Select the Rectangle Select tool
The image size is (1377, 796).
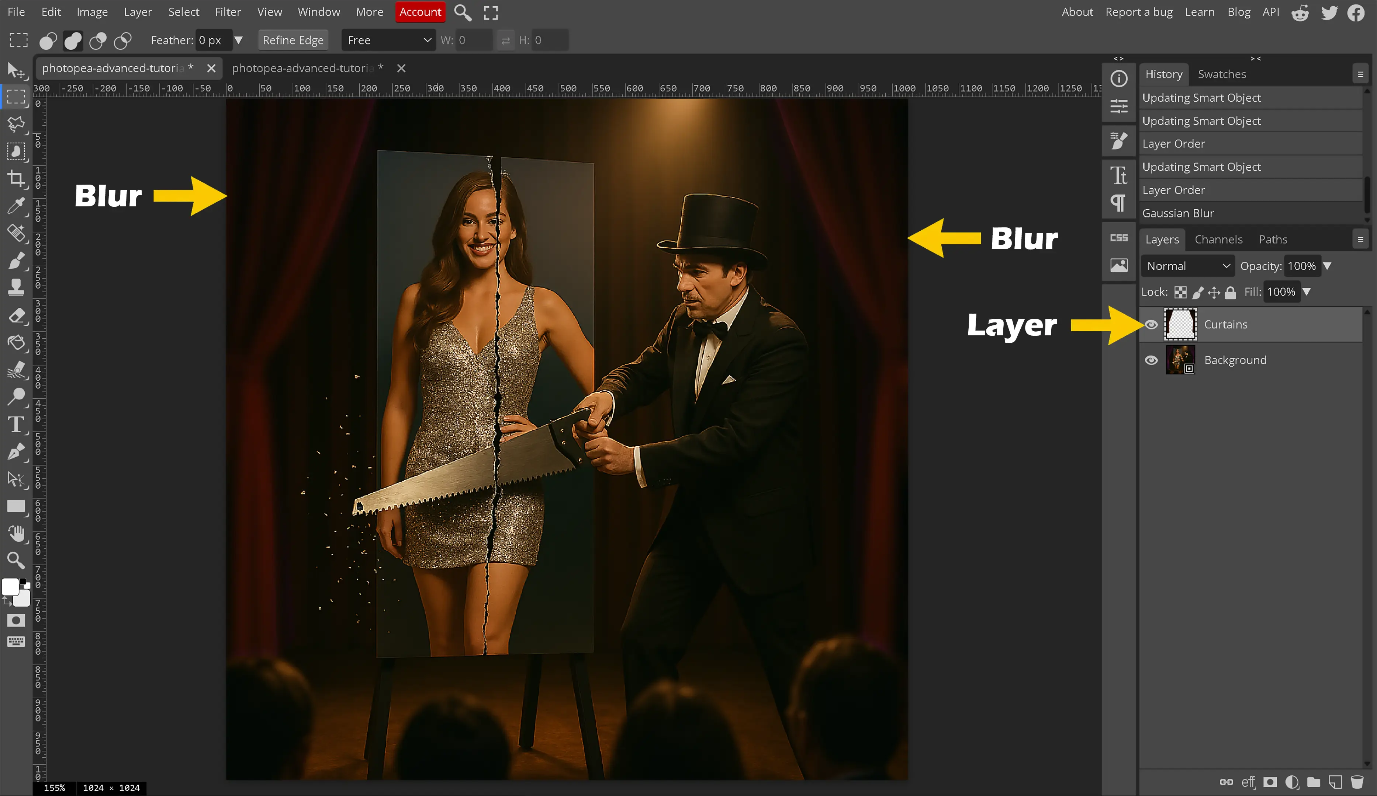[16, 97]
